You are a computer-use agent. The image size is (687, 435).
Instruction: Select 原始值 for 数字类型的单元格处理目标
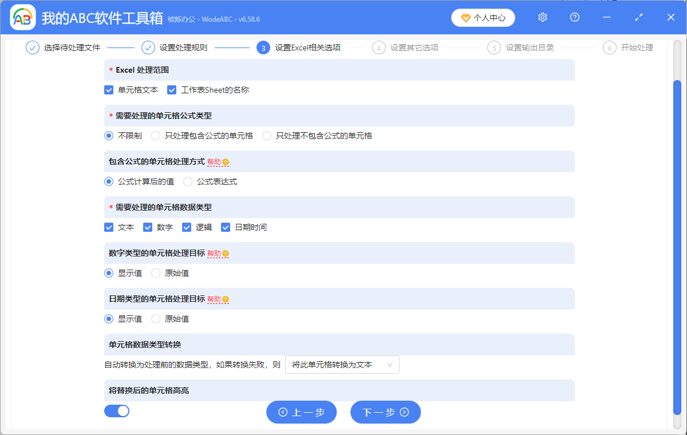[155, 272]
